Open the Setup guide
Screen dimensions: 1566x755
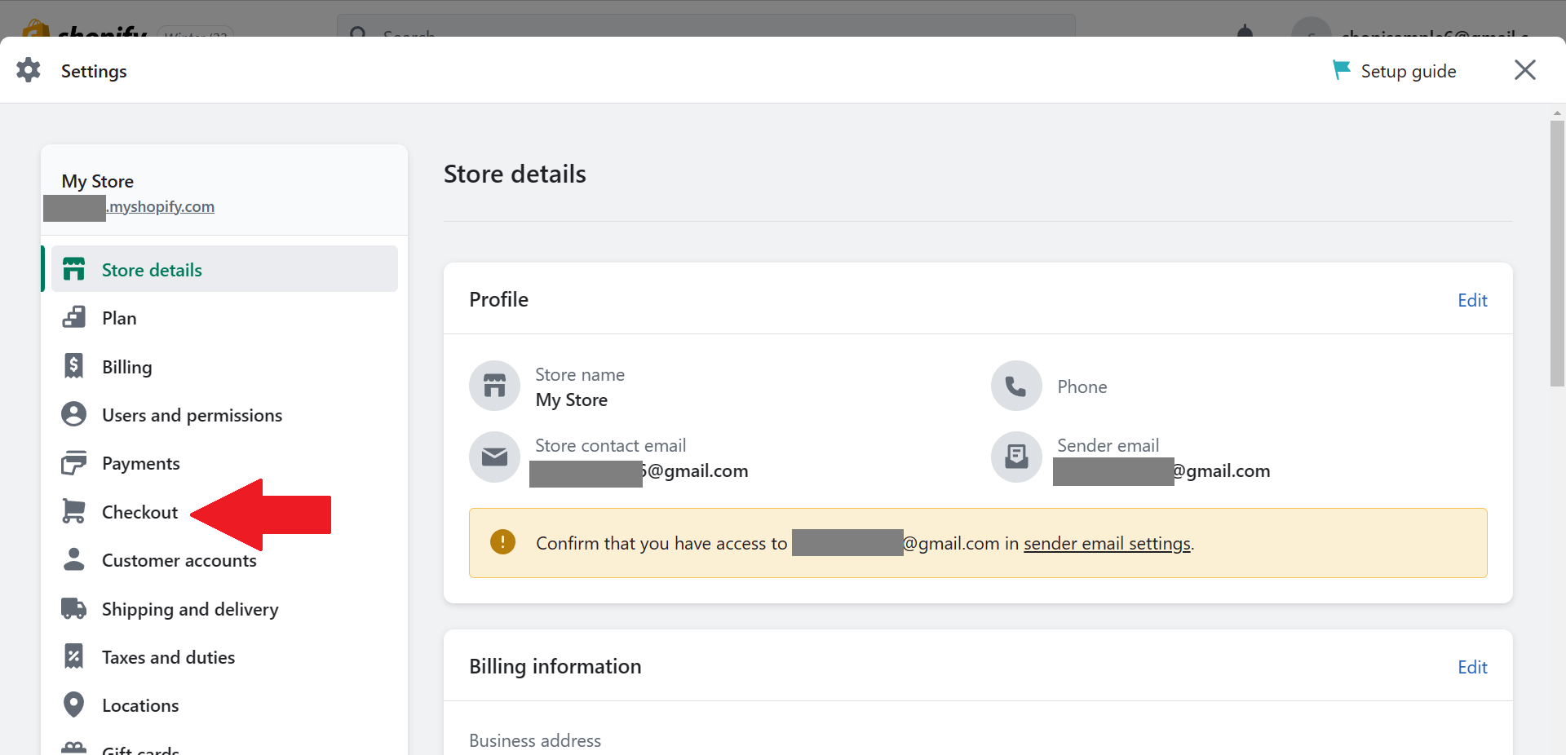(1394, 71)
